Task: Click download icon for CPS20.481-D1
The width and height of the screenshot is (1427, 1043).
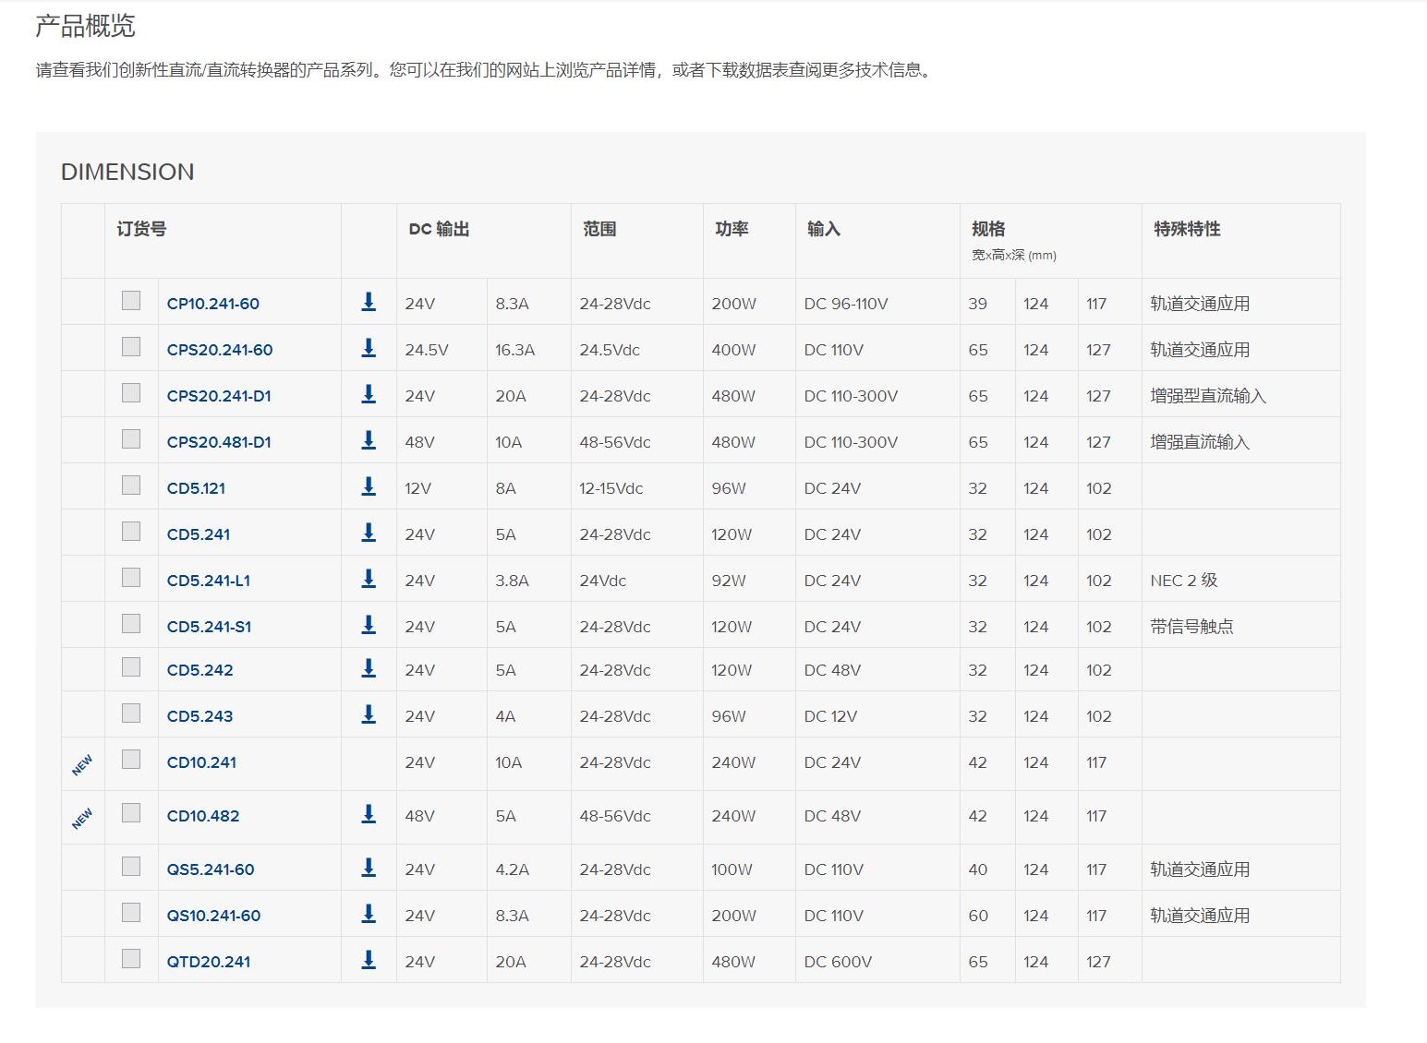Action: [x=369, y=440]
